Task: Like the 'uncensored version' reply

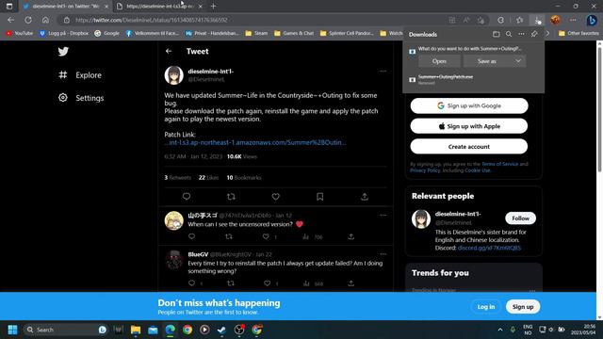Action: point(266,236)
